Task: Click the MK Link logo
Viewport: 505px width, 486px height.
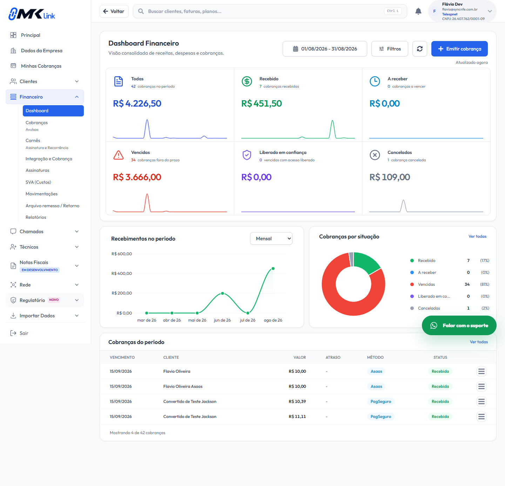Action: (x=32, y=14)
